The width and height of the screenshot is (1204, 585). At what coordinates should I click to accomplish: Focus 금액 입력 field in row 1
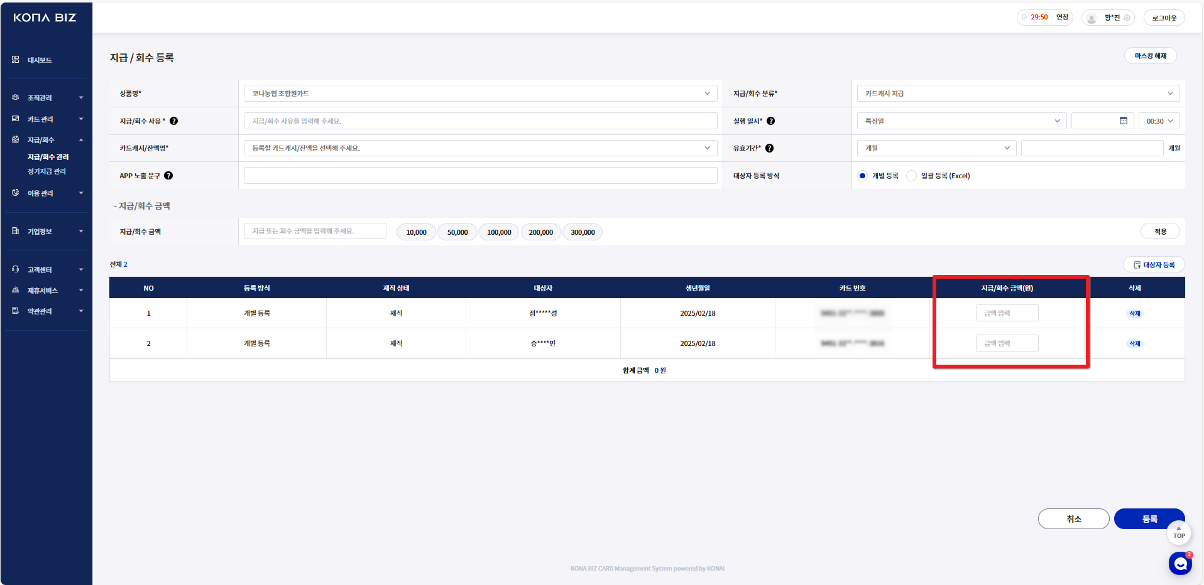tap(1007, 313)
